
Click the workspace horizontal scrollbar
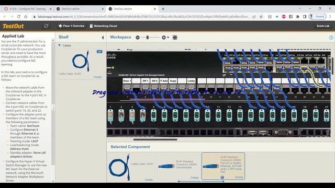coord(155,139)
